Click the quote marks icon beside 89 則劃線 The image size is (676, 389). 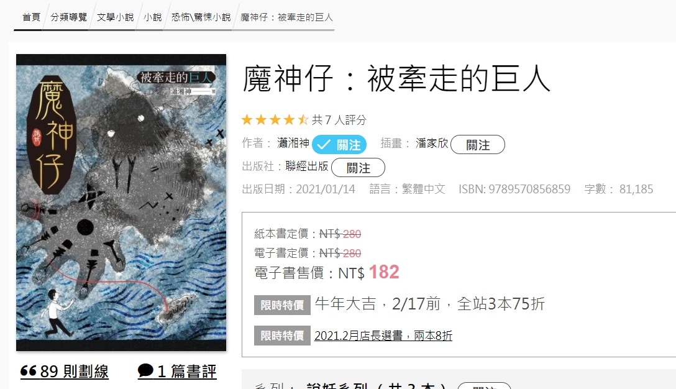click(29, 371)
